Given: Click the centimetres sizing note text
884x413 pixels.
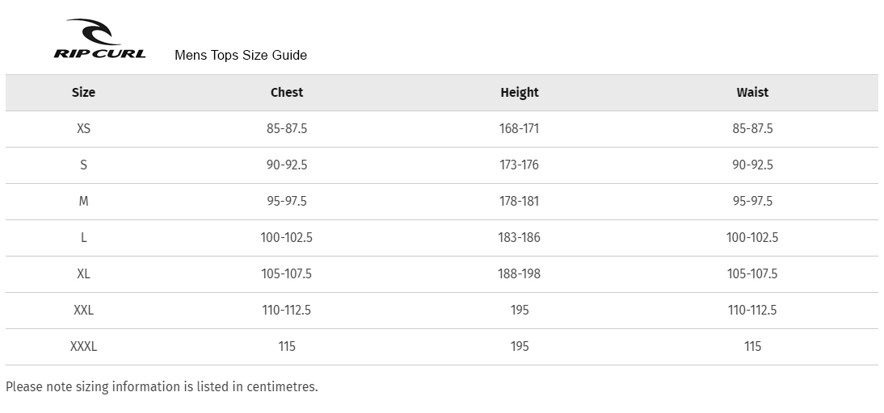Looking at the screenshot, I should (x=162, y=387).
